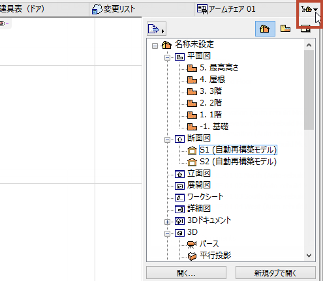Click the 展開図 folder icon
This screenshot has height=281, width=323.
tap(179, 186)
